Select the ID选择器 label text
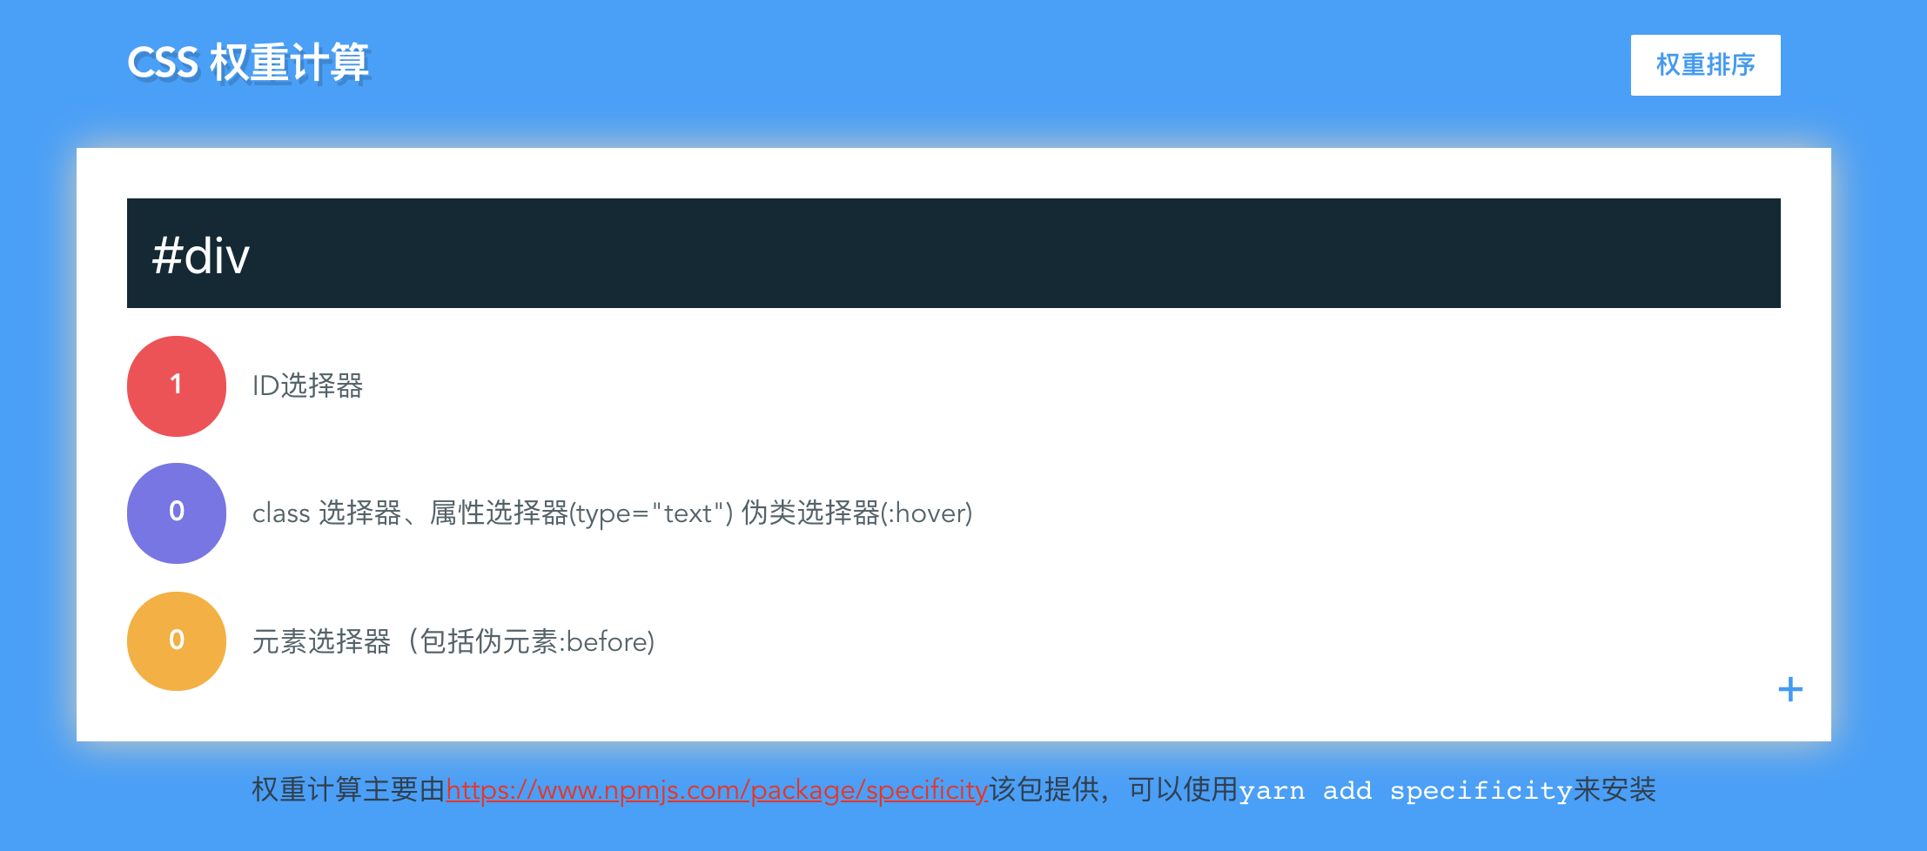Viewport: 1927px width, 851px height. pyautogui.click(x=307, y=385)
